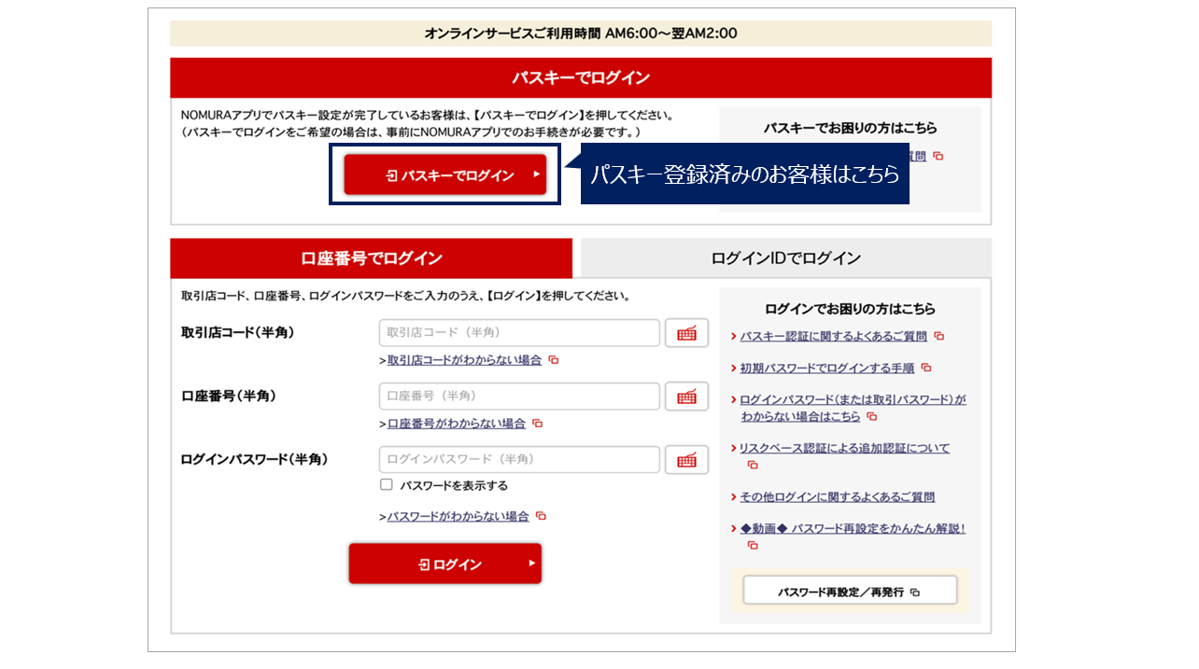Focus the 口座番号 input field
Screen dimensions: 1199x669
pyautogui.click(x=519, y=397)
